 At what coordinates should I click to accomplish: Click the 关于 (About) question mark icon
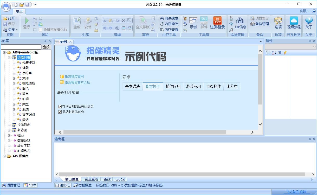click(309, 20)
